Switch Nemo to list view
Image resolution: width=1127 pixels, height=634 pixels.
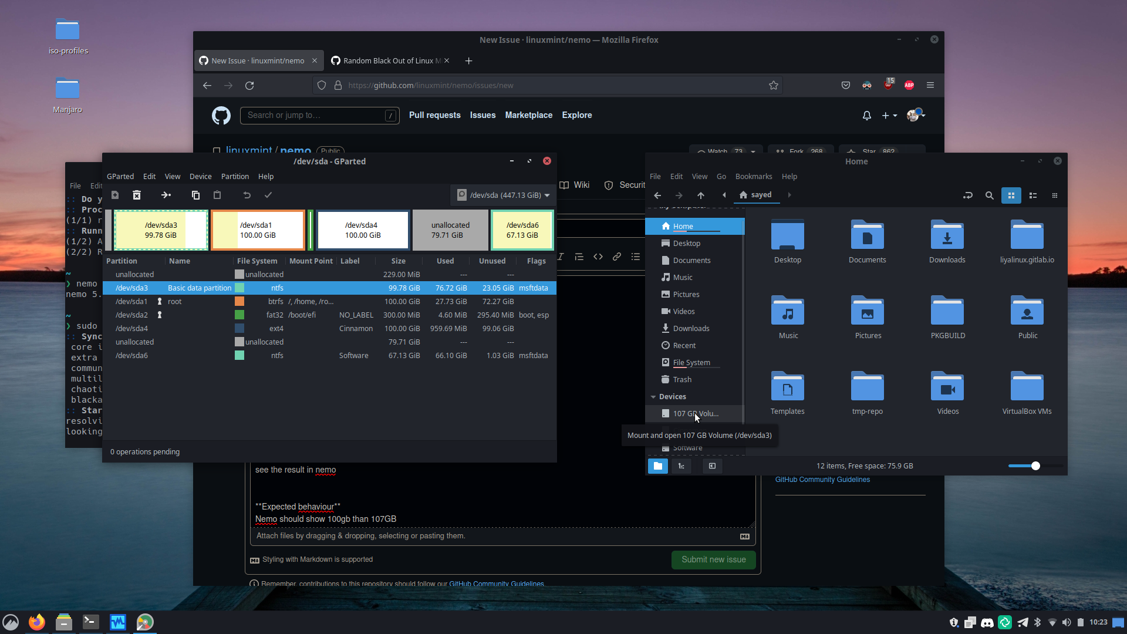(1033, 195)
